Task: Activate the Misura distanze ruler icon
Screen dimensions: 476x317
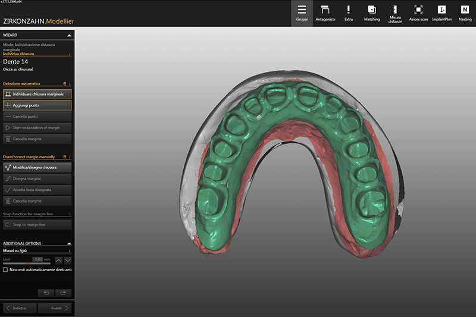Action: click(x=395, y=13)
